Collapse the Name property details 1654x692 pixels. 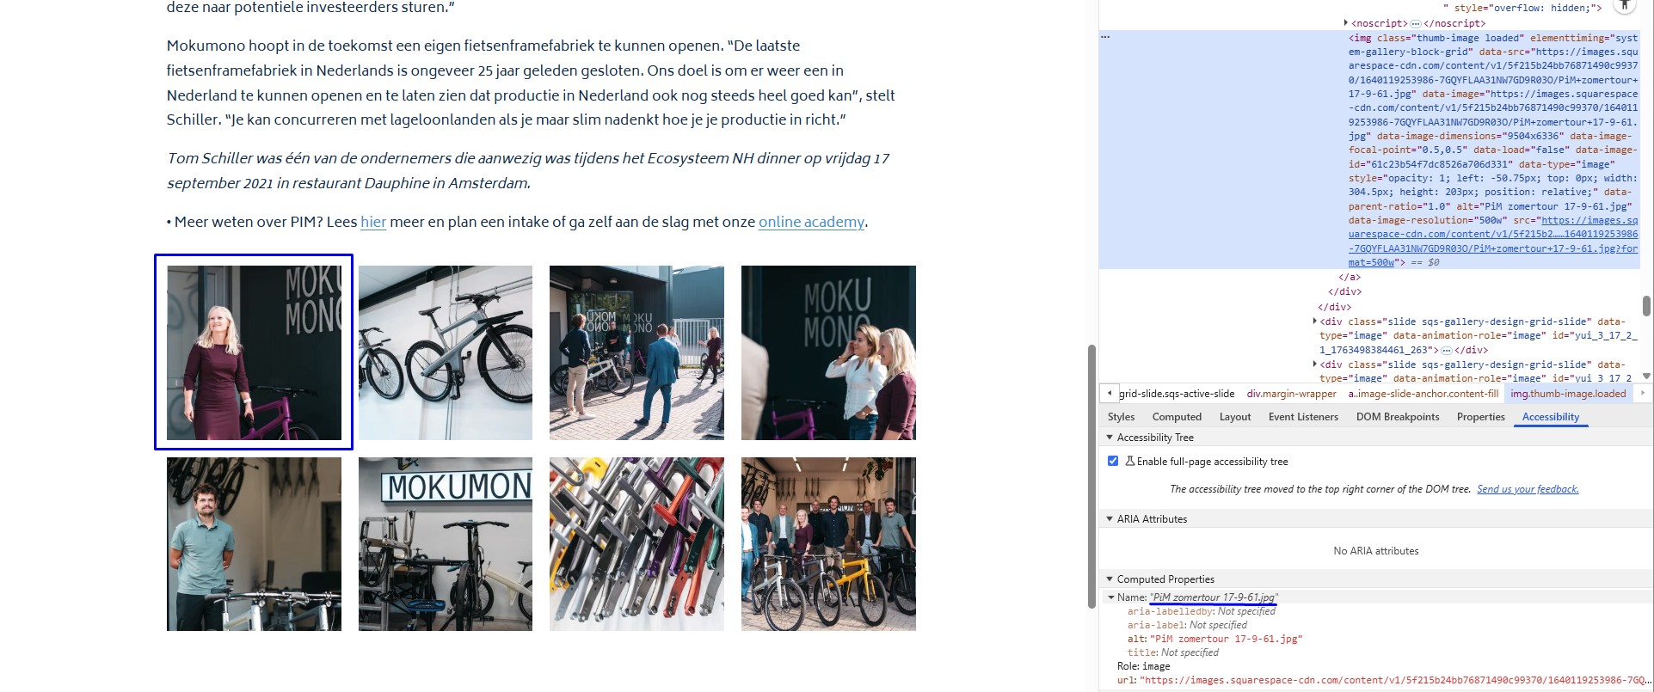click(x=1111, y=597)
